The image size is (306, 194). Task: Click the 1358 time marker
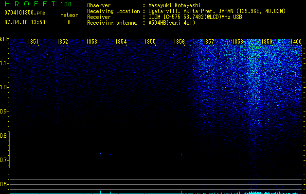[x=237, y=42]
